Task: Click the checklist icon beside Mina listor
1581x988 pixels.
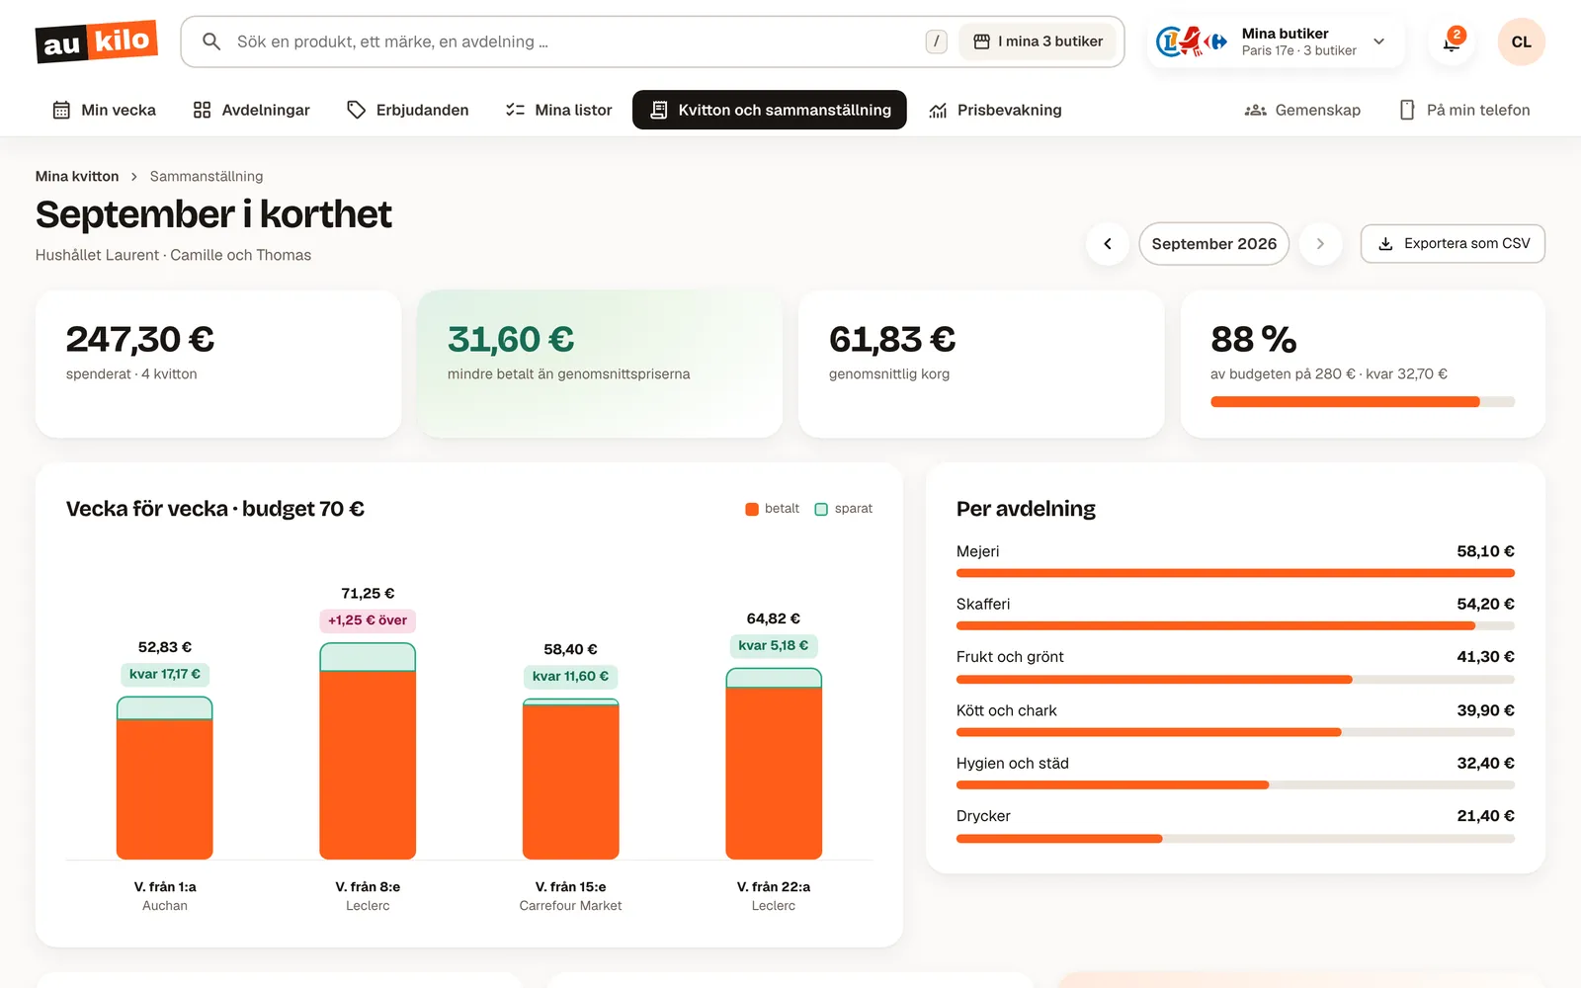Action: (515, 110)
